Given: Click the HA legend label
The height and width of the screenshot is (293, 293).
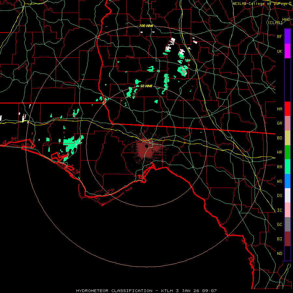Looking at the screenshot, I should (x=279, y=109).
